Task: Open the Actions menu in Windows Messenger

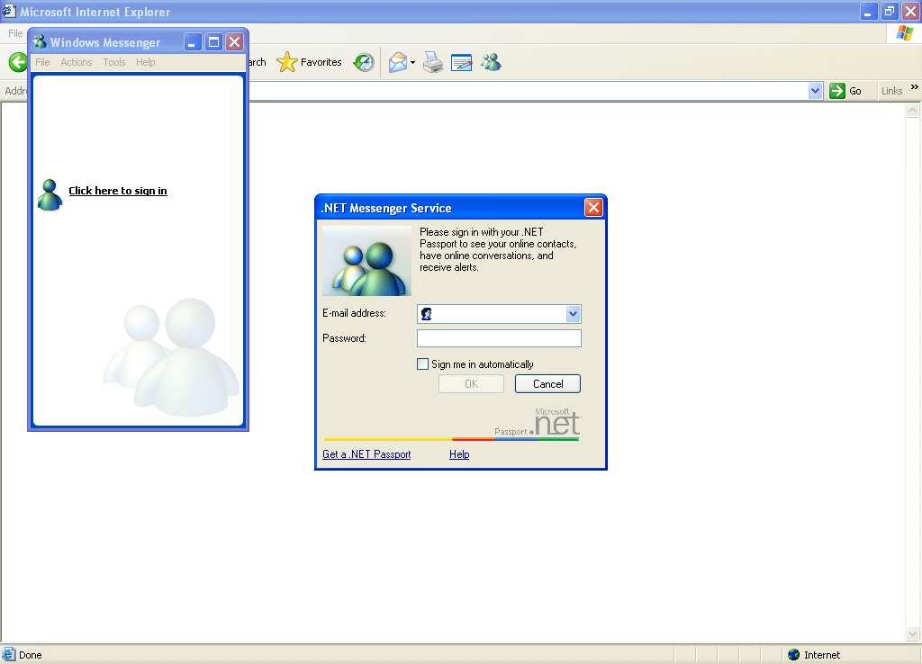Action: [77, 62]
